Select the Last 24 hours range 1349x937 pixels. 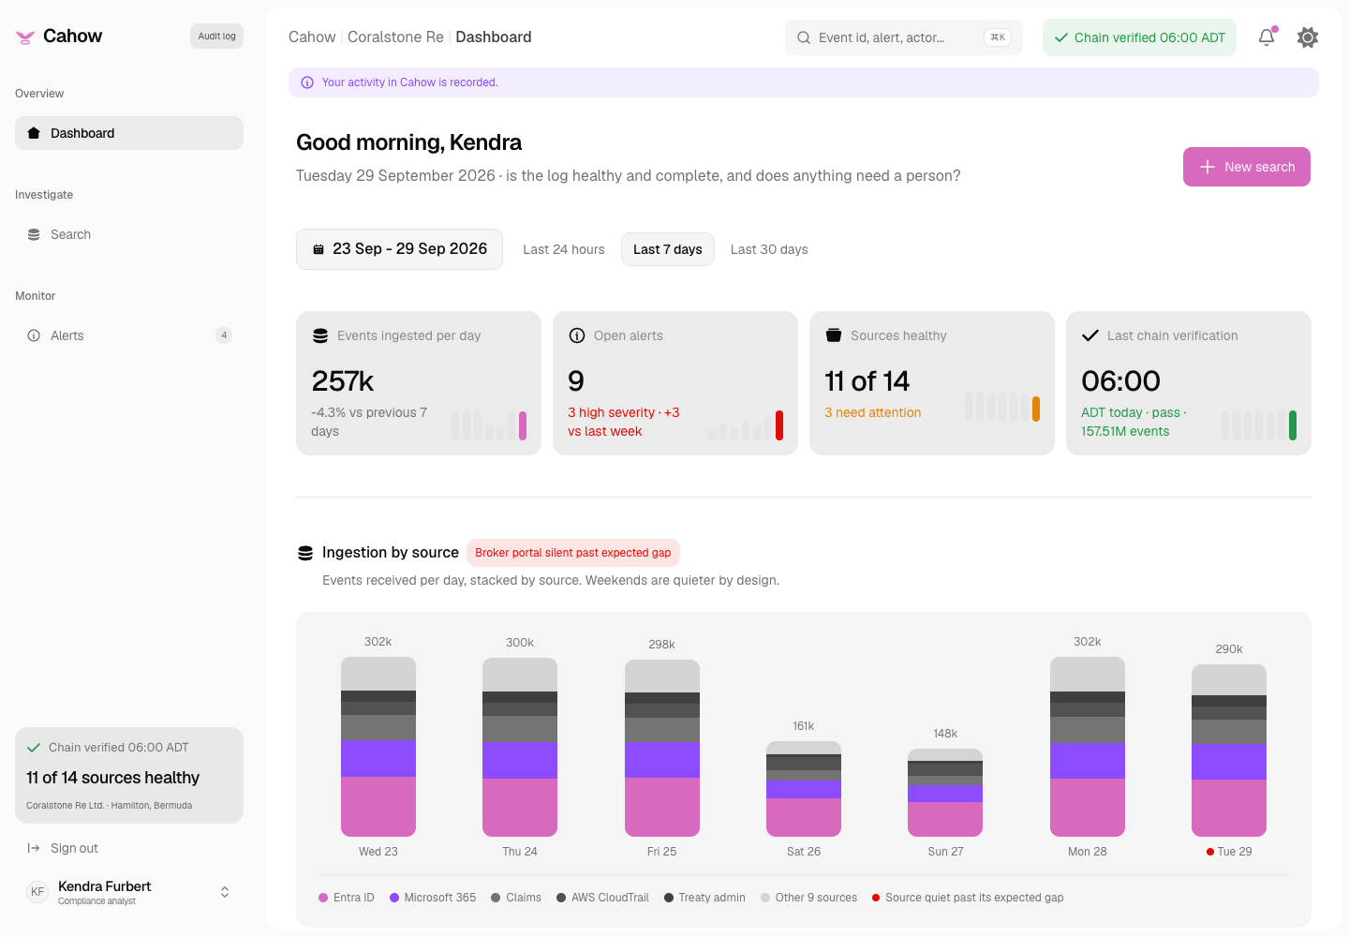pos(564,249)
